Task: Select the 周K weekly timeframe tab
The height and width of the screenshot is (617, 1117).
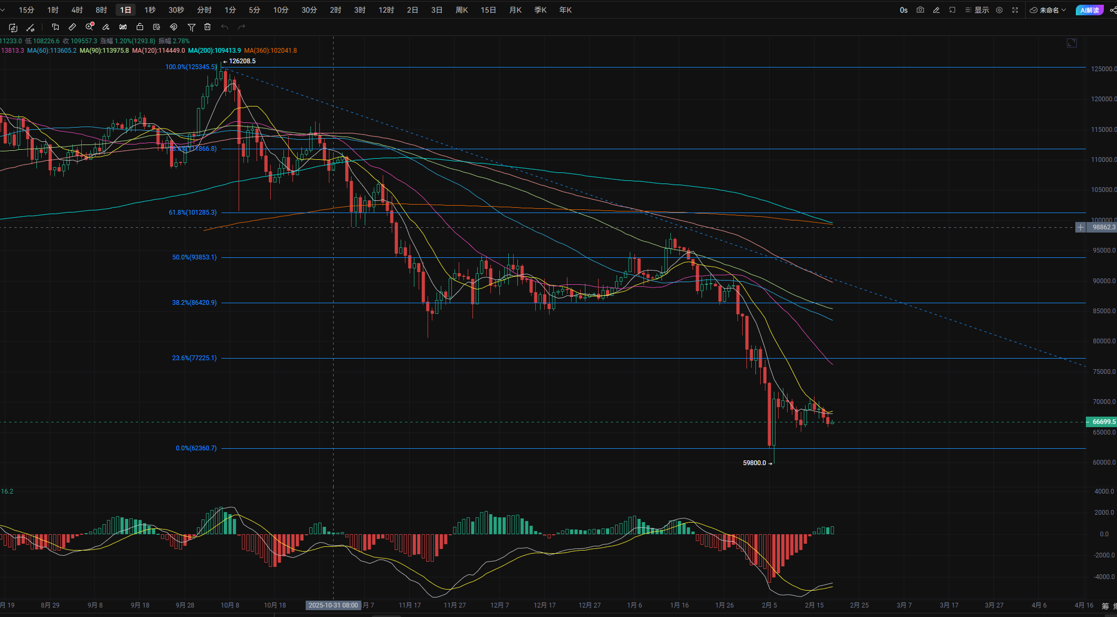Action: 461,10
